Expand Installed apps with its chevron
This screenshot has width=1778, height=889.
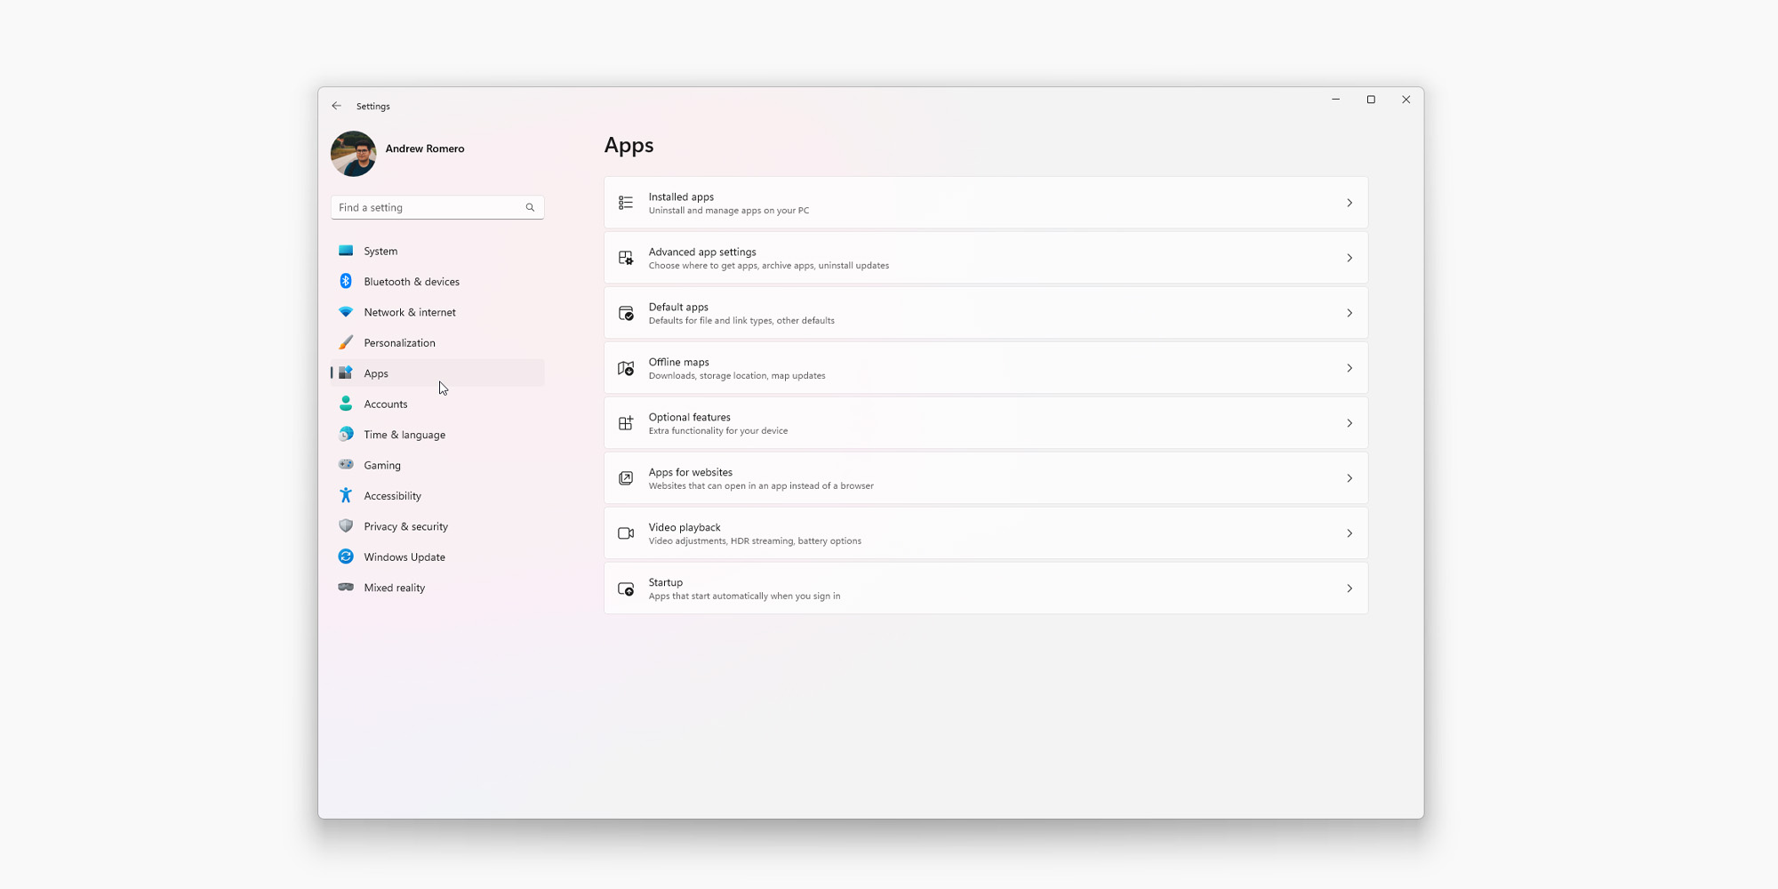tap(1349, 203)
